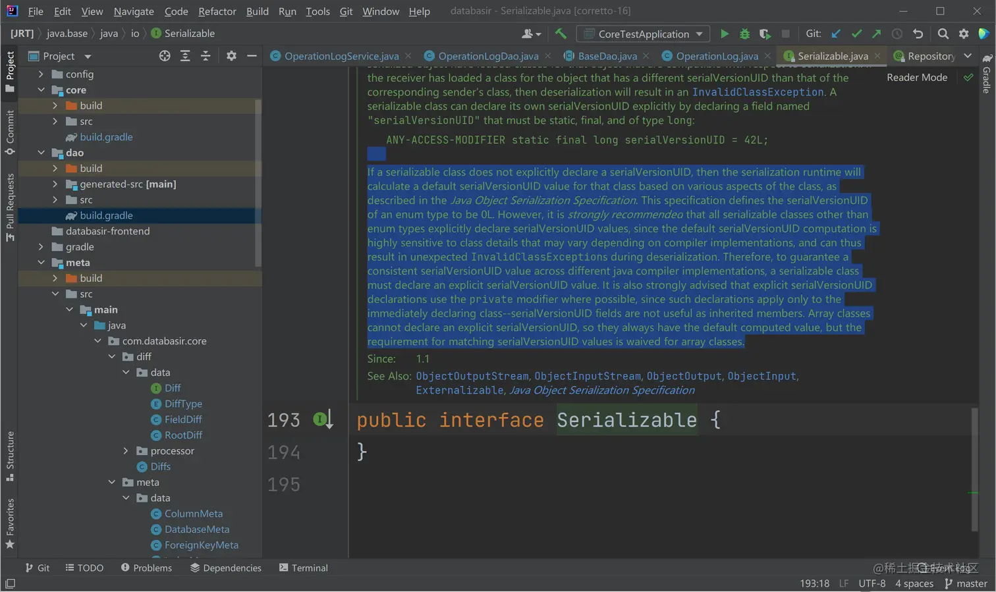Start debugging with the bug icon
The width and height of the screenshot is (996, 592).
[x=744, y=34]
